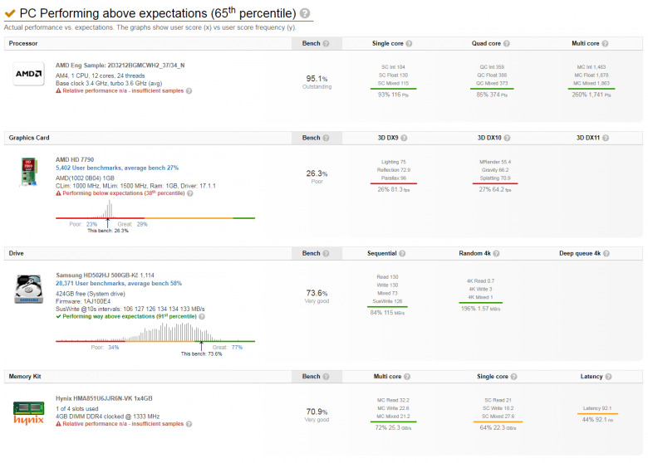Click 72% 25.3 GB/s memory multi core result
Screen dimensions: 648x463
pyautogui.click(x=393, y=428)
